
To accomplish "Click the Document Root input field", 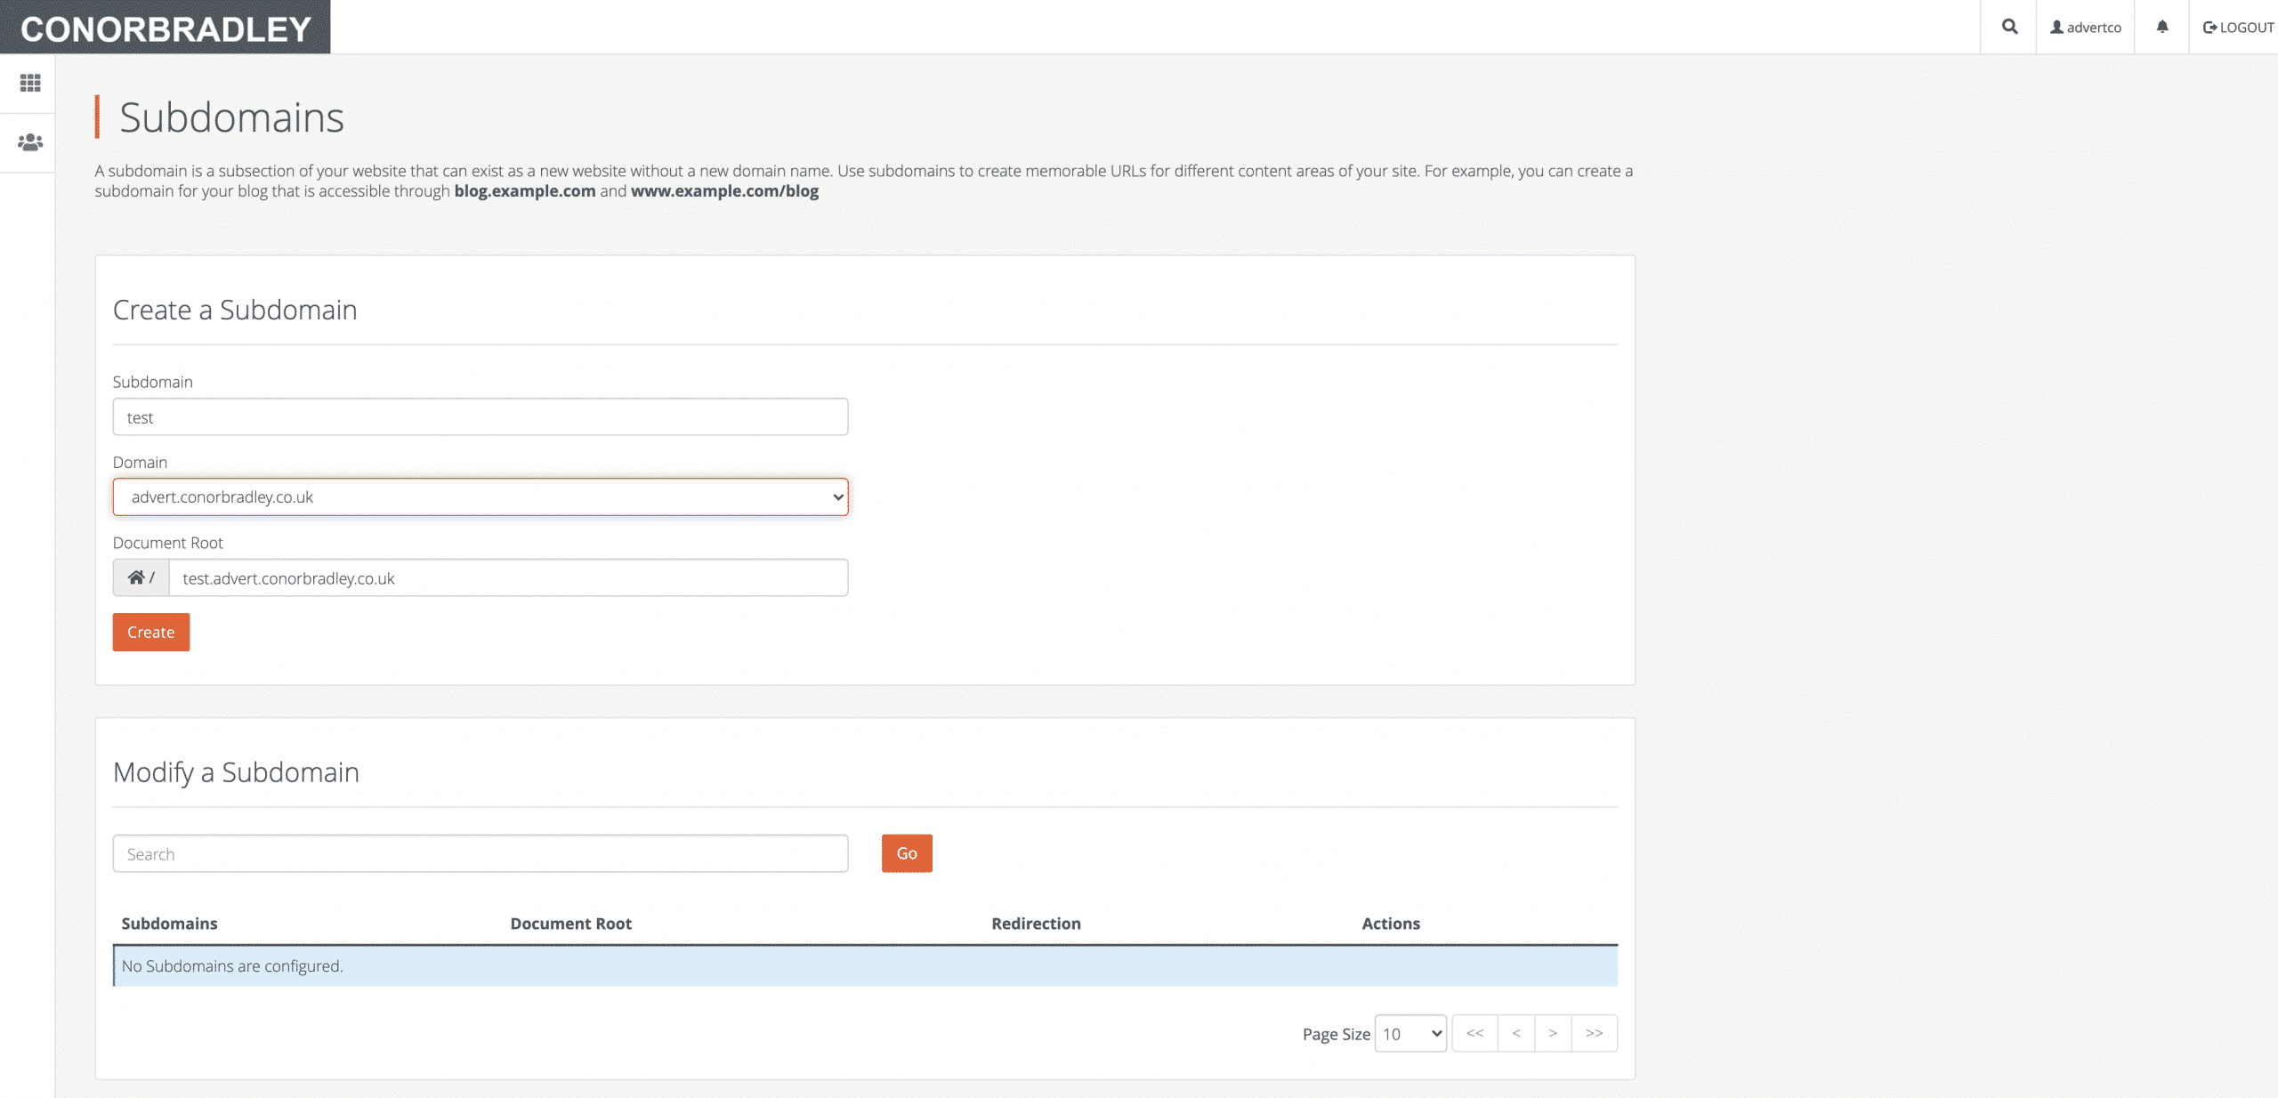I will click(x=508, y=578).
